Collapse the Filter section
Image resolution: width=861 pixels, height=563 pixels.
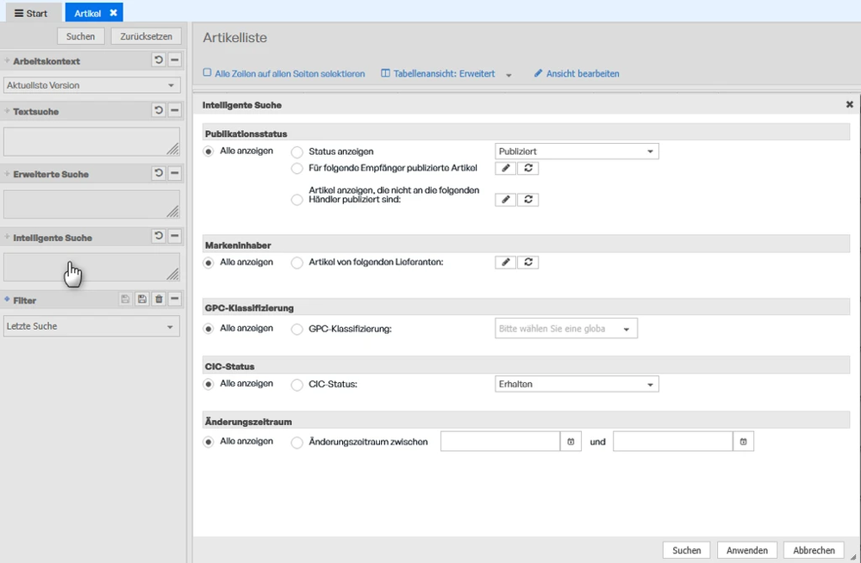(x=175, y=299)
